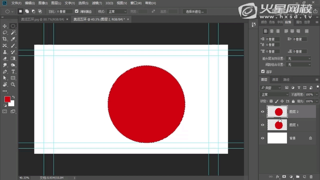Screen dimensions: 320x180
Task: Switch to the 奥运五环.jpg document tab
Action: click(42, 19)
